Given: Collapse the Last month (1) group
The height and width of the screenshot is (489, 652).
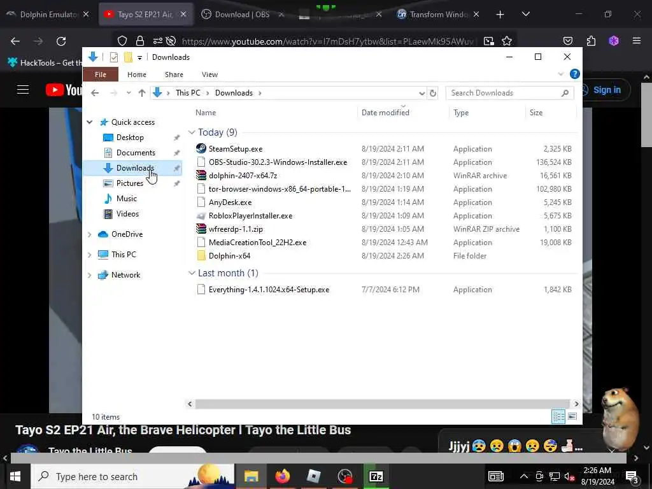Looking at the screenshot, I should (192, 273).
